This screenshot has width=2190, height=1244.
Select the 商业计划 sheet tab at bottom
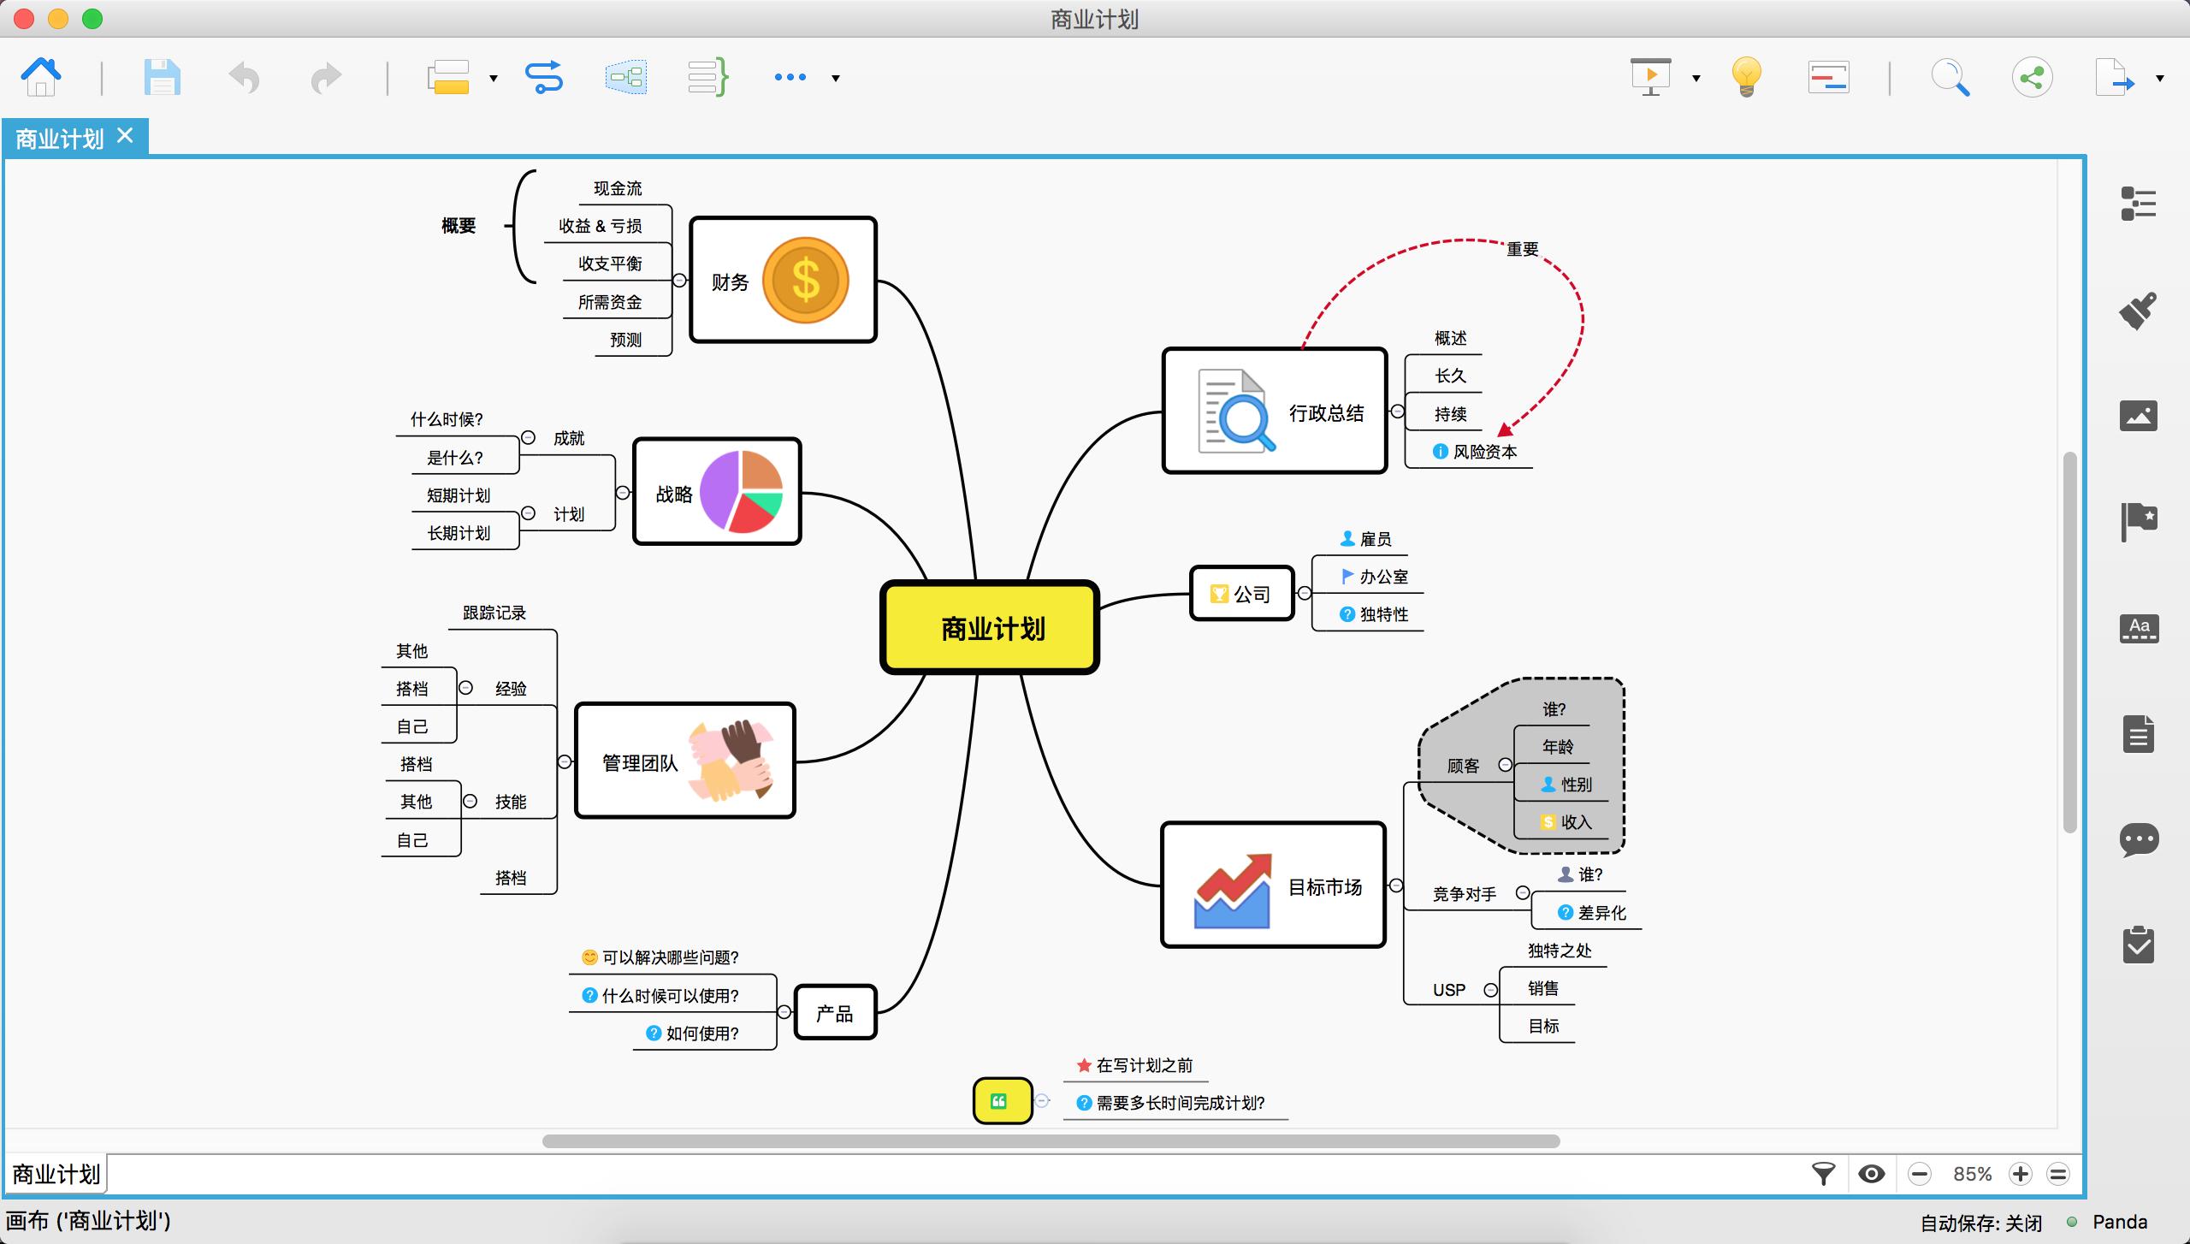(x=56, y=1174)
